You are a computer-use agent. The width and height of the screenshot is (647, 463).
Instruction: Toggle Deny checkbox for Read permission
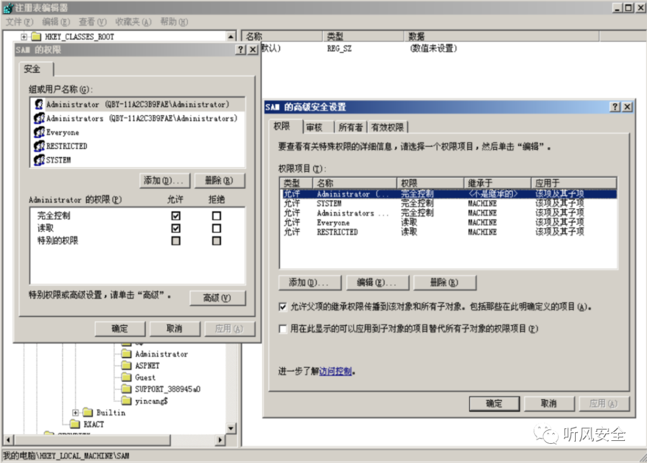click(217, 228)
